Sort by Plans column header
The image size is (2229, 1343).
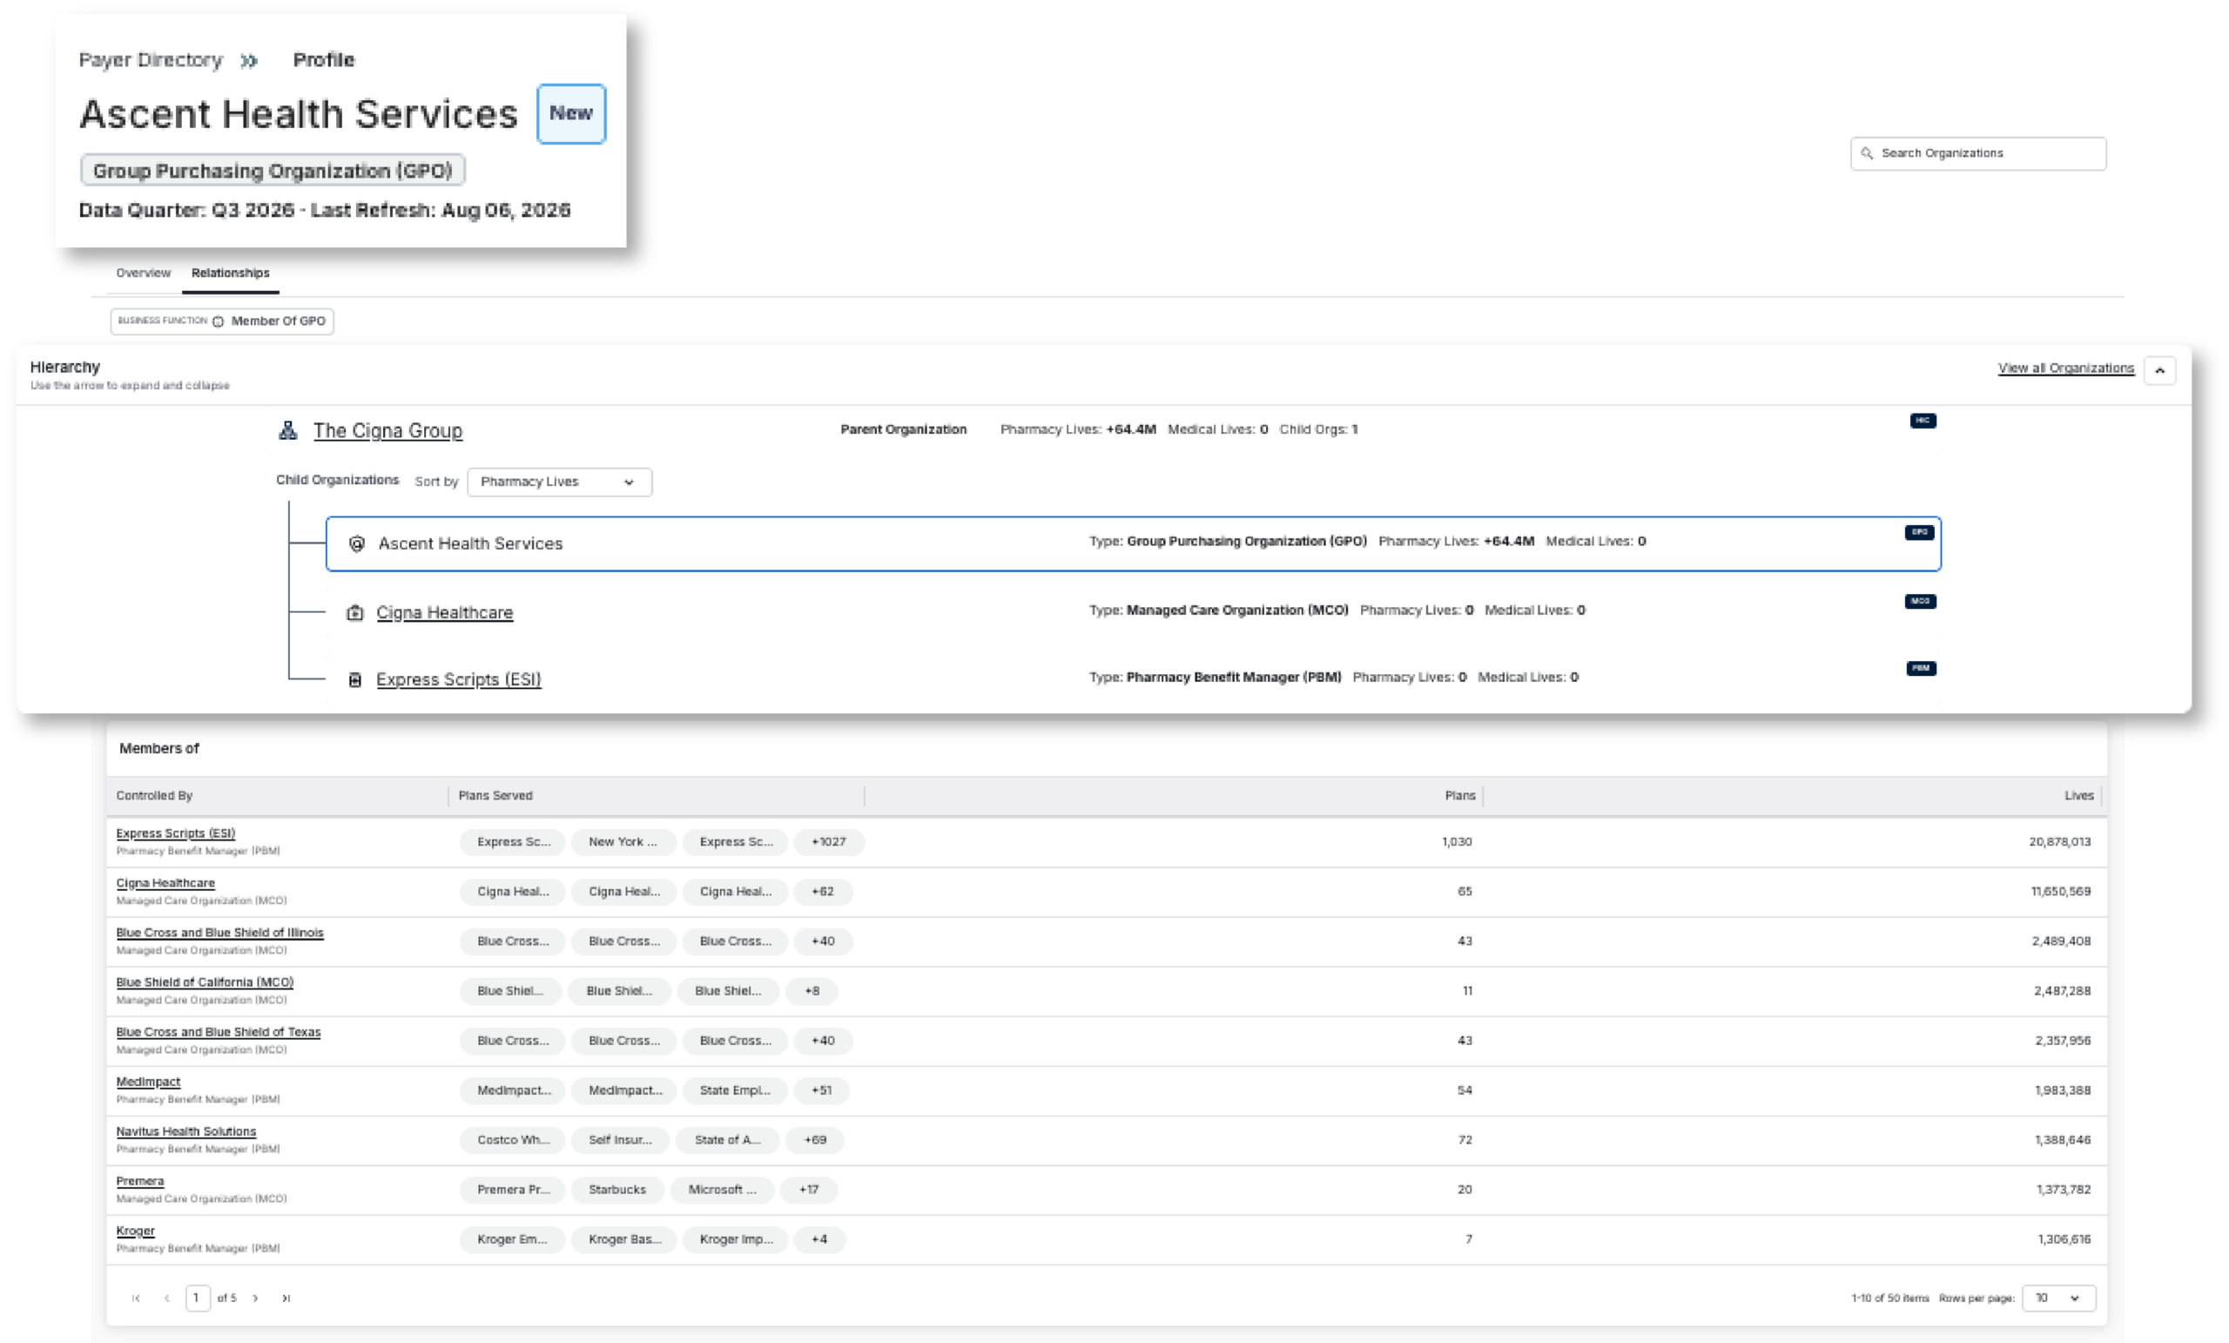point(1459,796)
